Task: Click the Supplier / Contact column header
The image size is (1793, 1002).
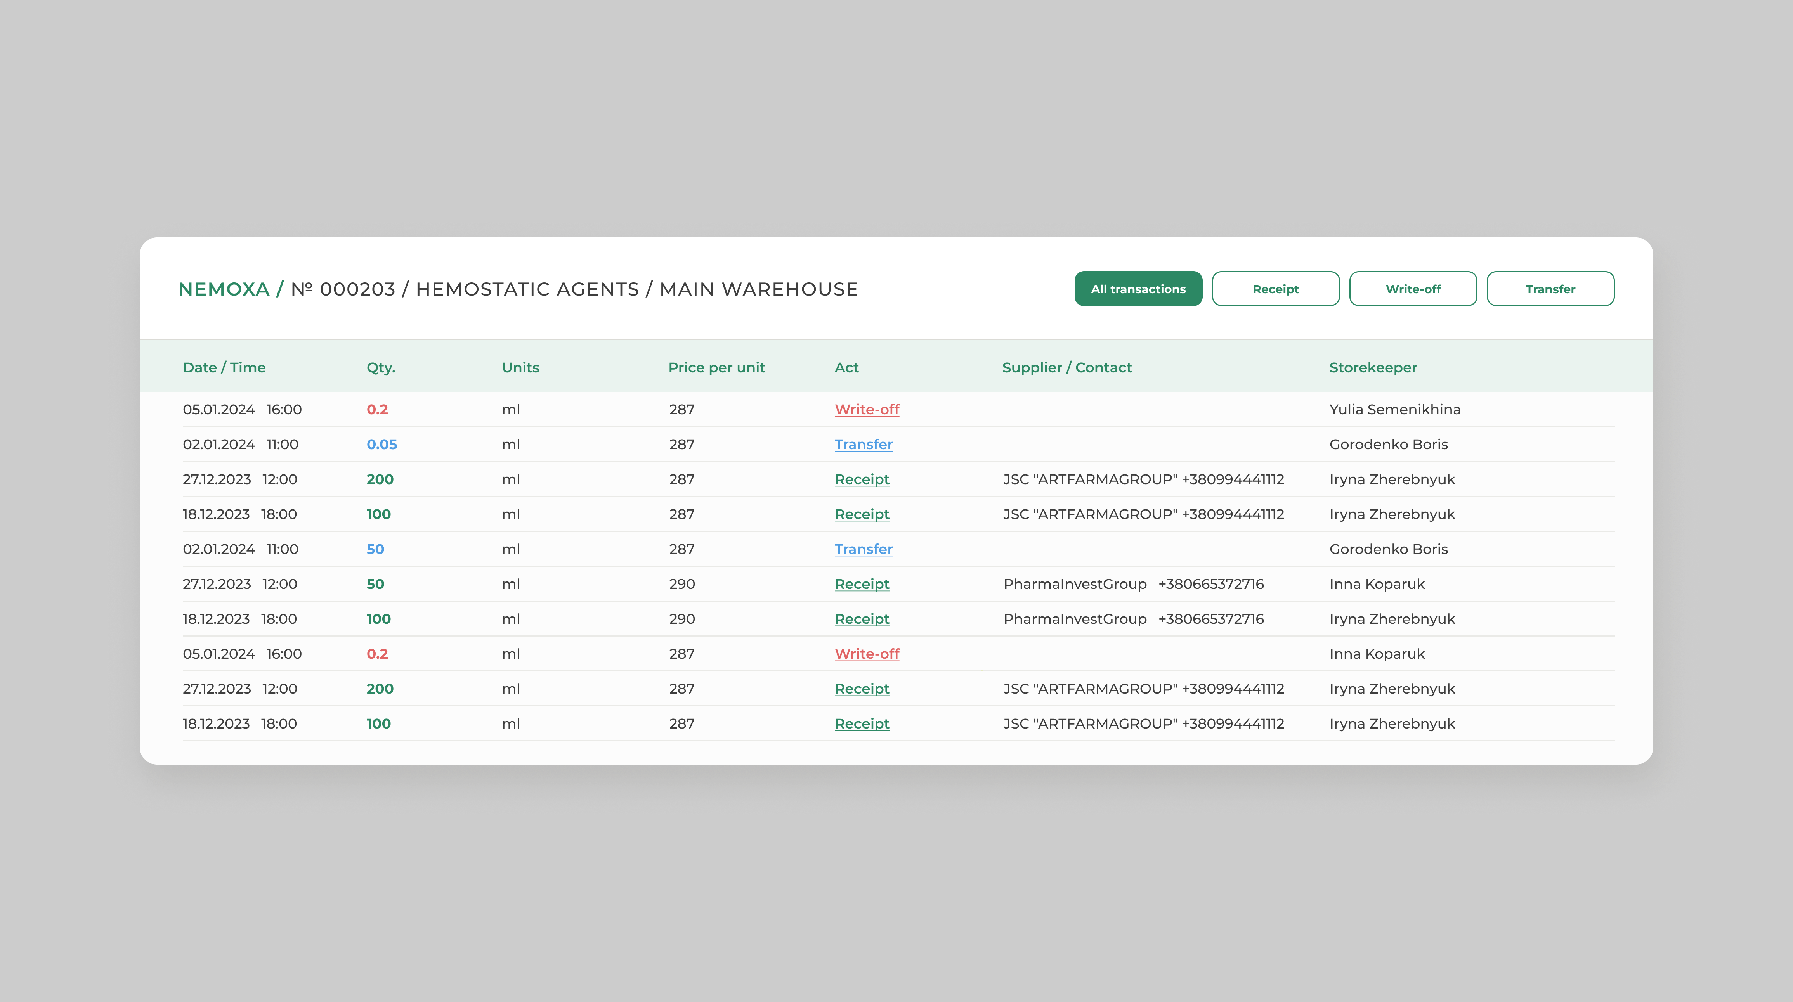Action: point(1066,367)
